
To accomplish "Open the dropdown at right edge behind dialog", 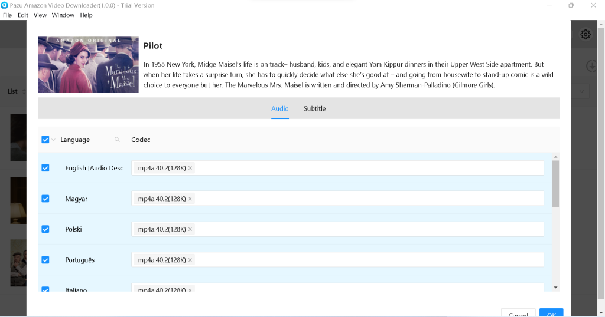I will click(581, 91).
